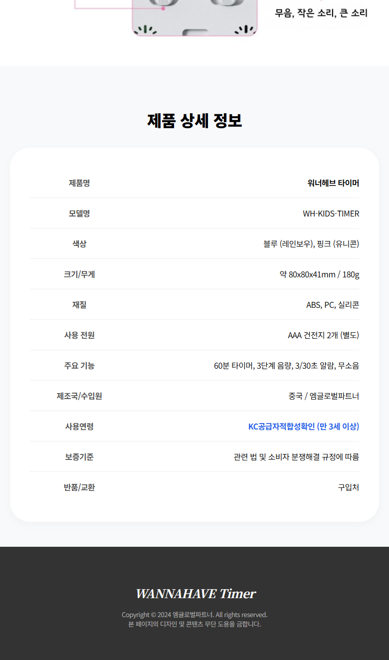This screenshot has width=389, height=660.
Task: Click the material value 'ABS, PC, 실리콘'
Action: (x=332, y=305)
